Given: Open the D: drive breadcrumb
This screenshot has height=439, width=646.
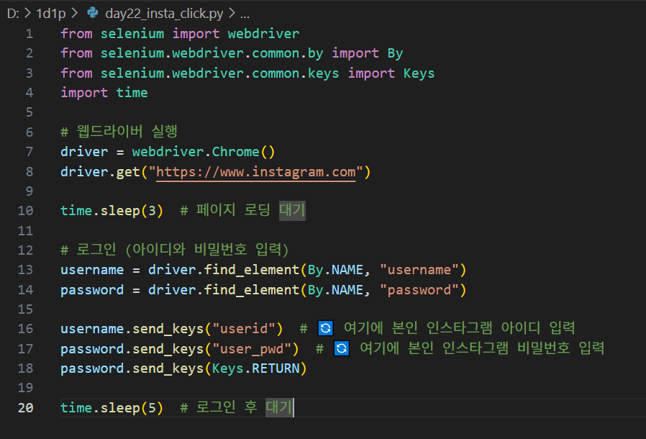Looking at the screenshot, I should (13, 14).
